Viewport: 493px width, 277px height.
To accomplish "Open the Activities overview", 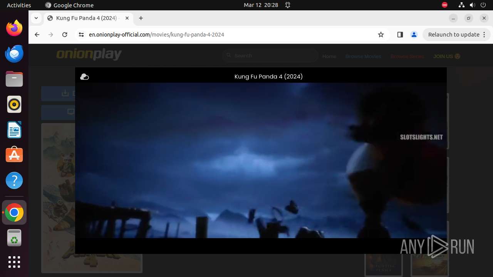I will (x=19, y=5).
